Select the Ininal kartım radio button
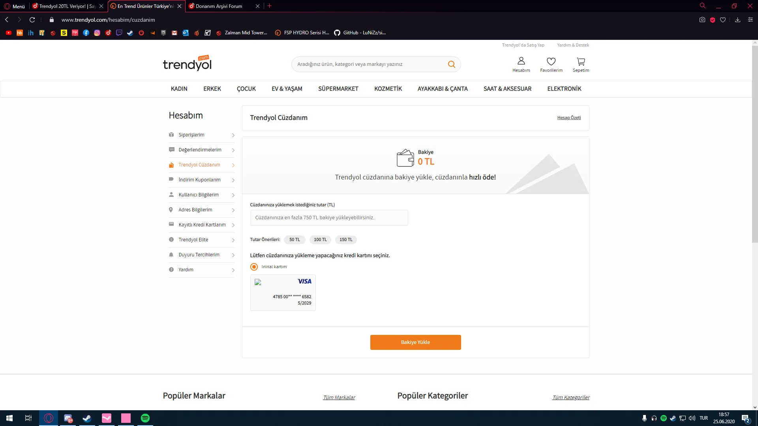758x426 pixels. click(254, 267)
